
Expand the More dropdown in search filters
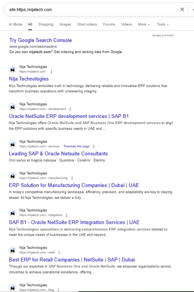pyautogui.click(x=144, y=25)
